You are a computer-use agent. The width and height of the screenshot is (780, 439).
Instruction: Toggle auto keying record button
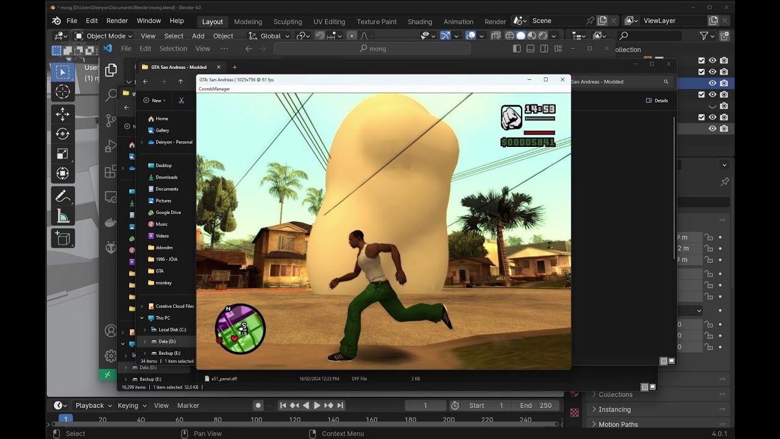pos(258,405)
